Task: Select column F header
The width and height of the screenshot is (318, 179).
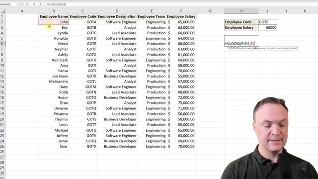Action: [181, 11]
